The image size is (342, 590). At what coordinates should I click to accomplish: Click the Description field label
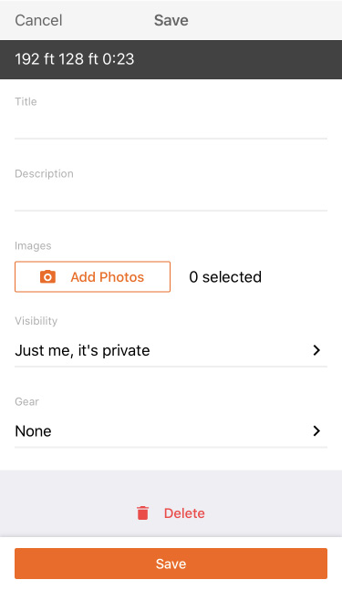click(x=44, y=174)
